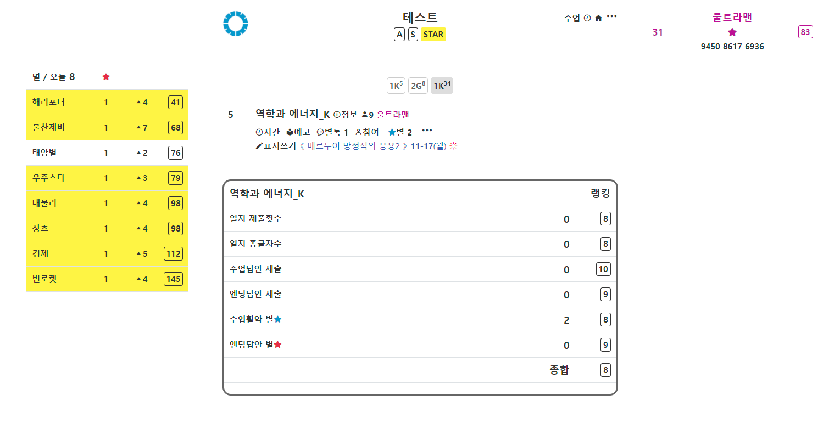Click the home icon in header
This screenshot has height=429, width=840.
click(598, 18)
